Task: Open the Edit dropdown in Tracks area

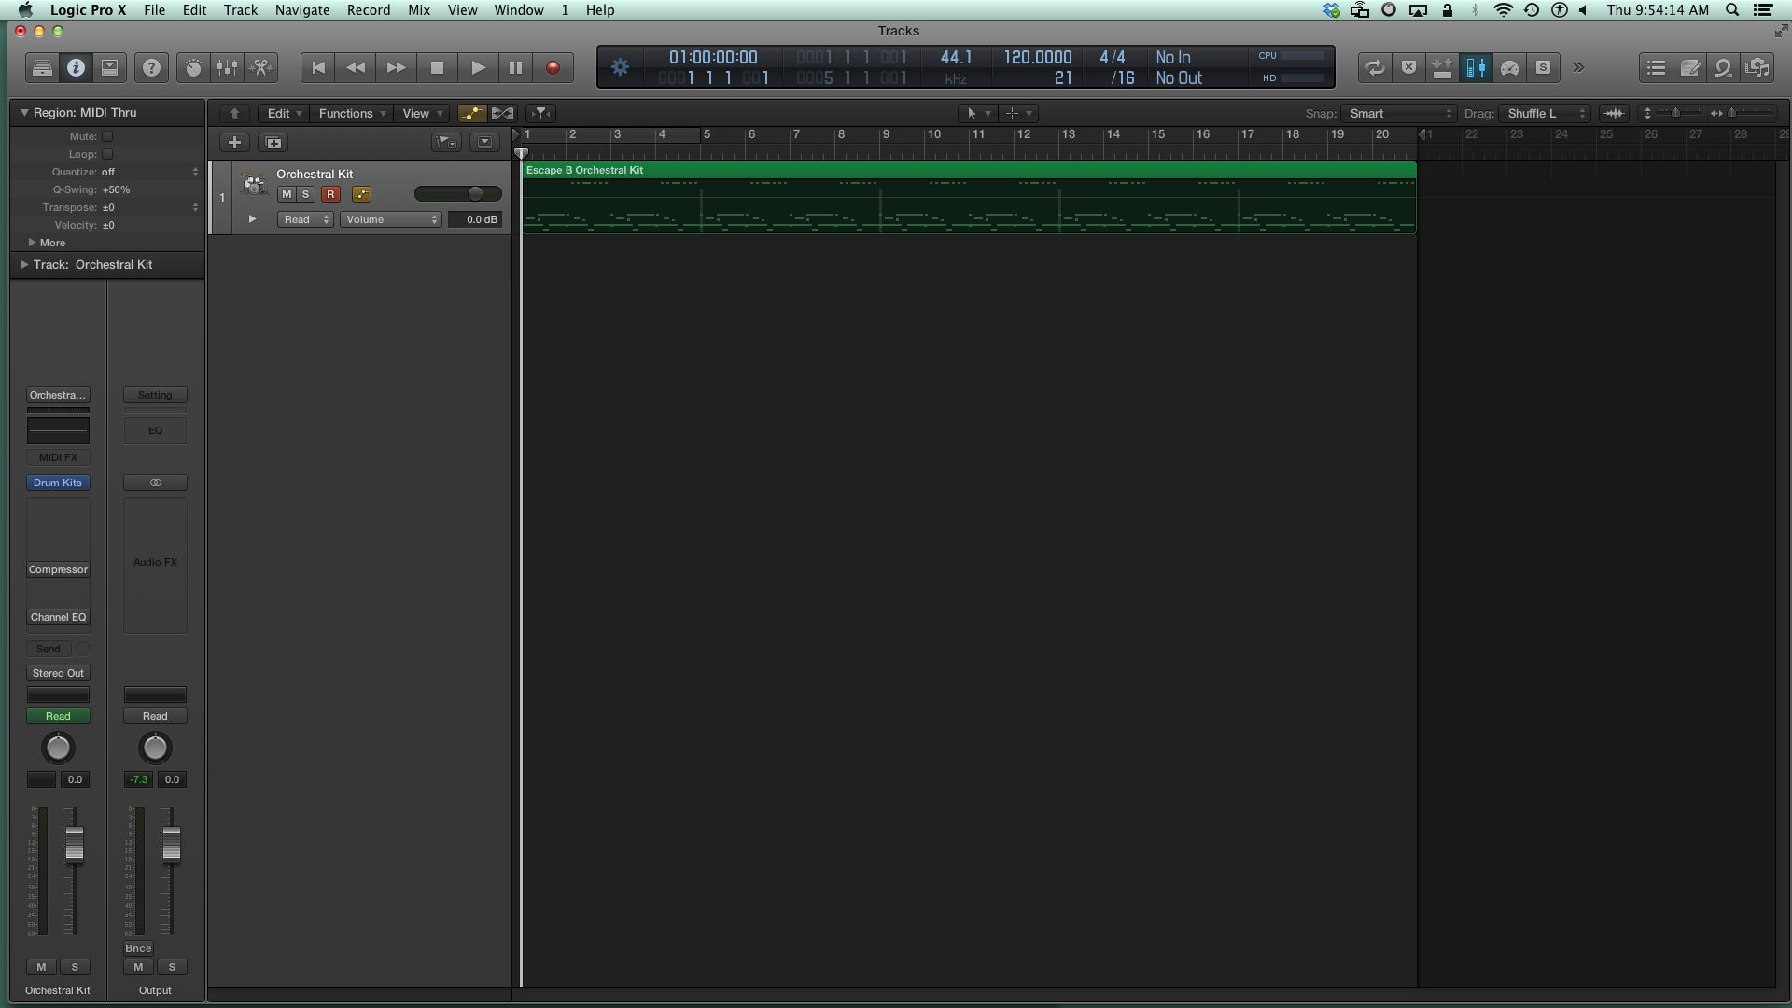Action: pyautogui.click(x=284, y=113)
